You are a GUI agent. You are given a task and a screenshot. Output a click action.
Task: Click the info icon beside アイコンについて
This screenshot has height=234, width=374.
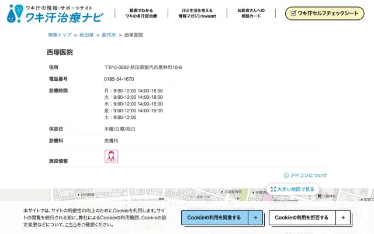pyautogui.click(x=286, y=175)
